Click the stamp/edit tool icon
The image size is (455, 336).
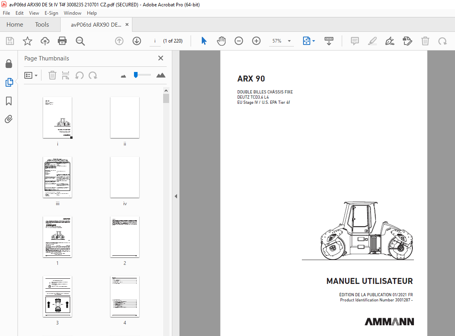point(408,41)
